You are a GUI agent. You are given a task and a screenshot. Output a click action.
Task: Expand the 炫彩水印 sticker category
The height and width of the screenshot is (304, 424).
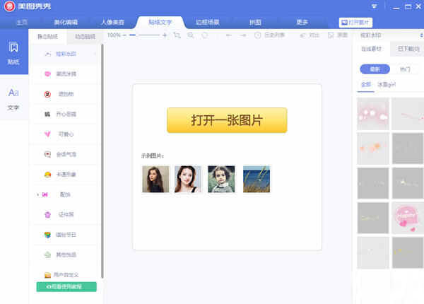(66, 54)
